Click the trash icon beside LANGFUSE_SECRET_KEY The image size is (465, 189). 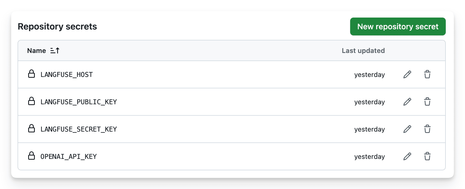click(x=427, y=129)
